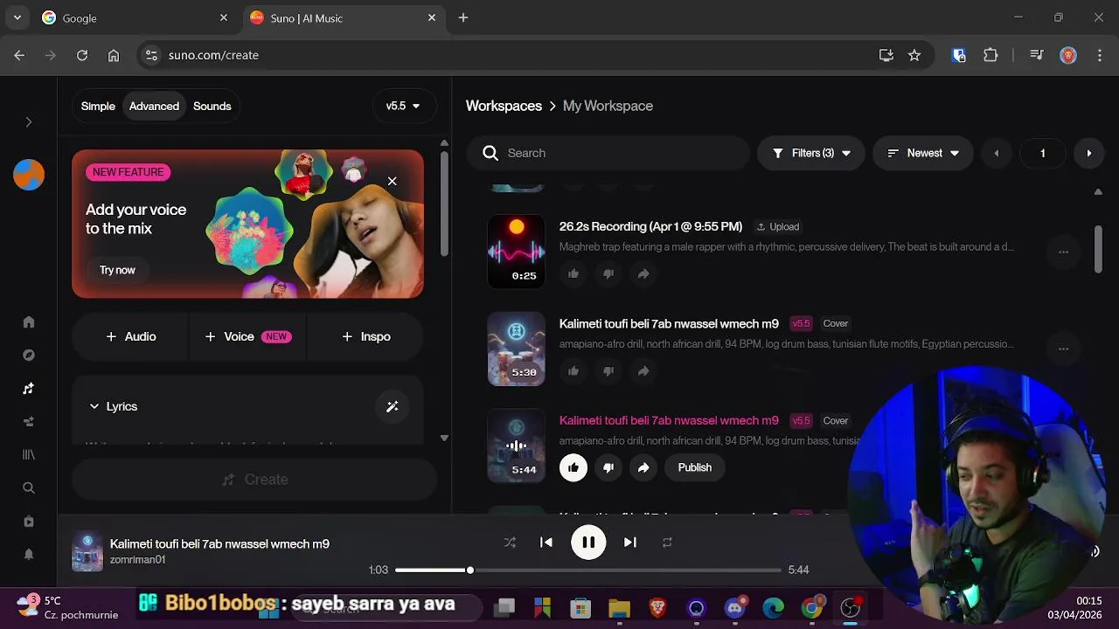
Task: Open notifications bell in the sidebar
Action: (29, 555)
